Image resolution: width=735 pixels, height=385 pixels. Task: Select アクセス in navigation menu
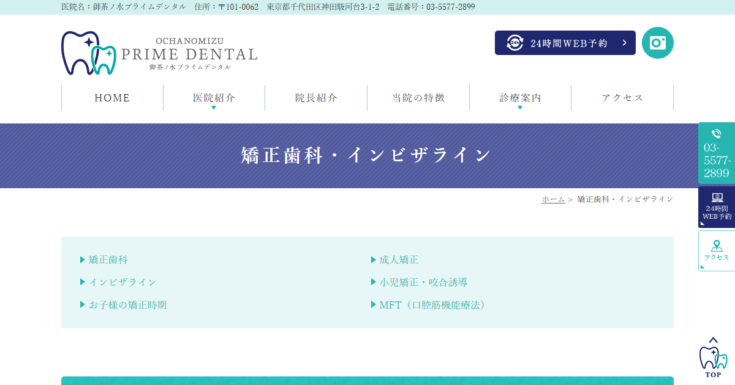pyautogui.click(x=622, y=98)
